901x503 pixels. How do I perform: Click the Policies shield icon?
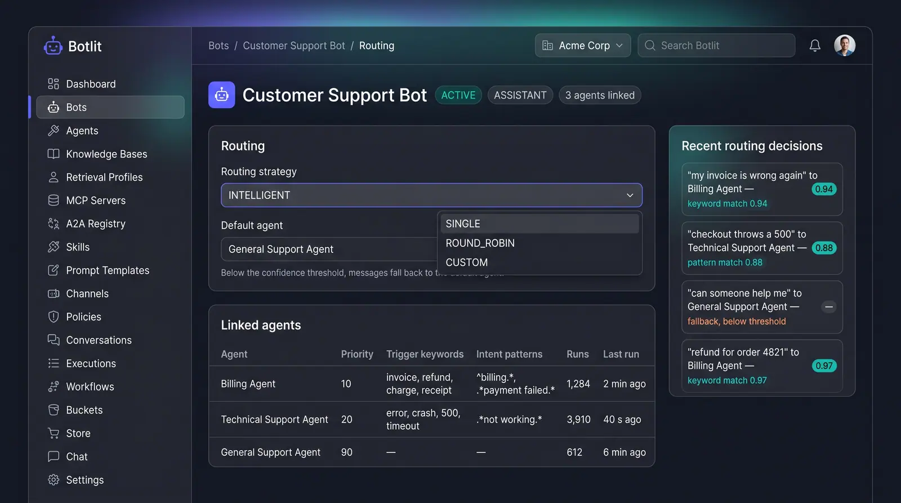[x=53, y=317]
